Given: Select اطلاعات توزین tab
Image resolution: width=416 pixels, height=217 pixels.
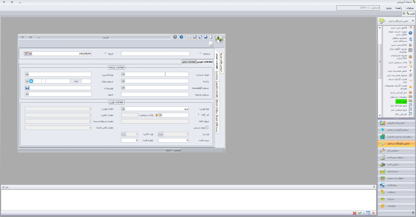Looking at the screenshot, I should click(205, 62).
